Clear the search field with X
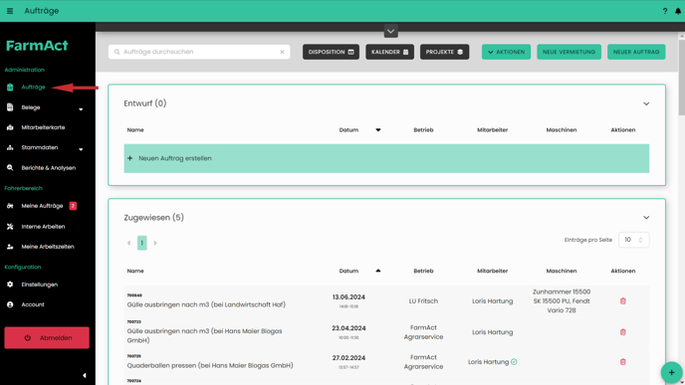The height and width of the screenshot is (385, 685). pyautogui.click(x=282, y=52)
